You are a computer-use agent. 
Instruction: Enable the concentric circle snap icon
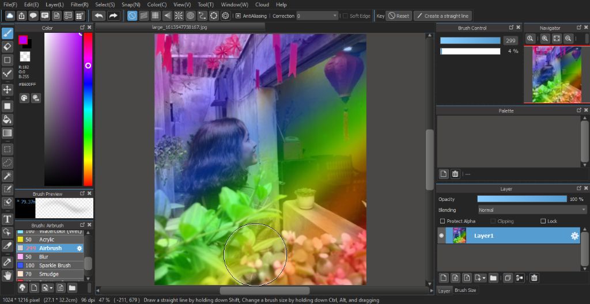[x=190, y=16]
